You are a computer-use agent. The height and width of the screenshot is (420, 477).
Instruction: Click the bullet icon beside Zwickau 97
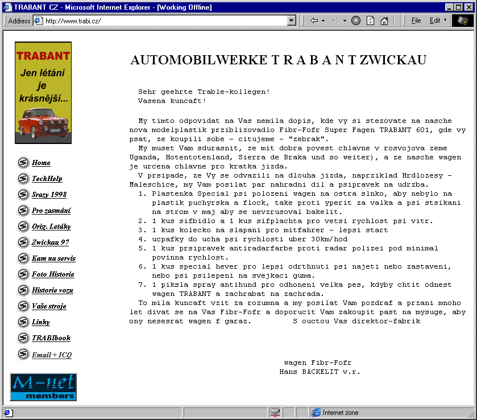click(x=23, y=242)
